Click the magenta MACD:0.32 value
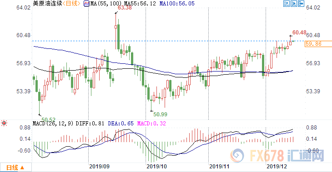Viewport: 332px width, 172px height. tap(151, 123)
